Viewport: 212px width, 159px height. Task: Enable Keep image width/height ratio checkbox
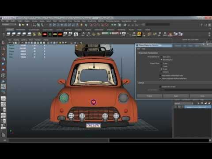[x=160, y=76]
